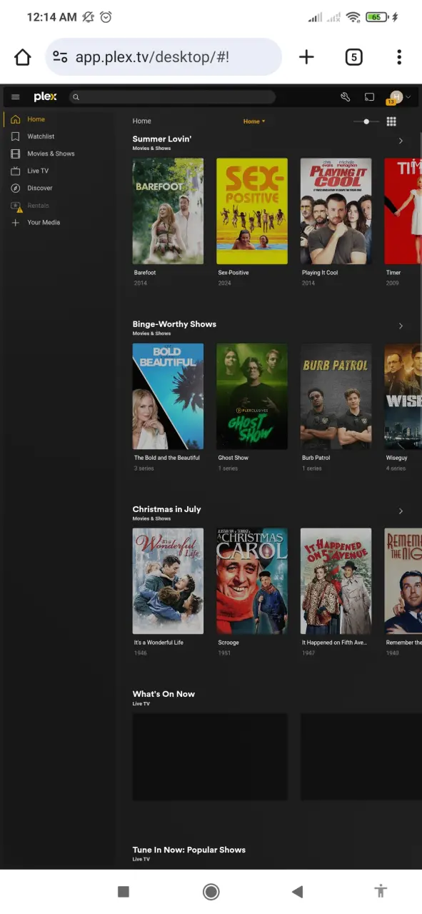
Task: Select Live TV in the sidebar
Action: click(x=38, y=171)
